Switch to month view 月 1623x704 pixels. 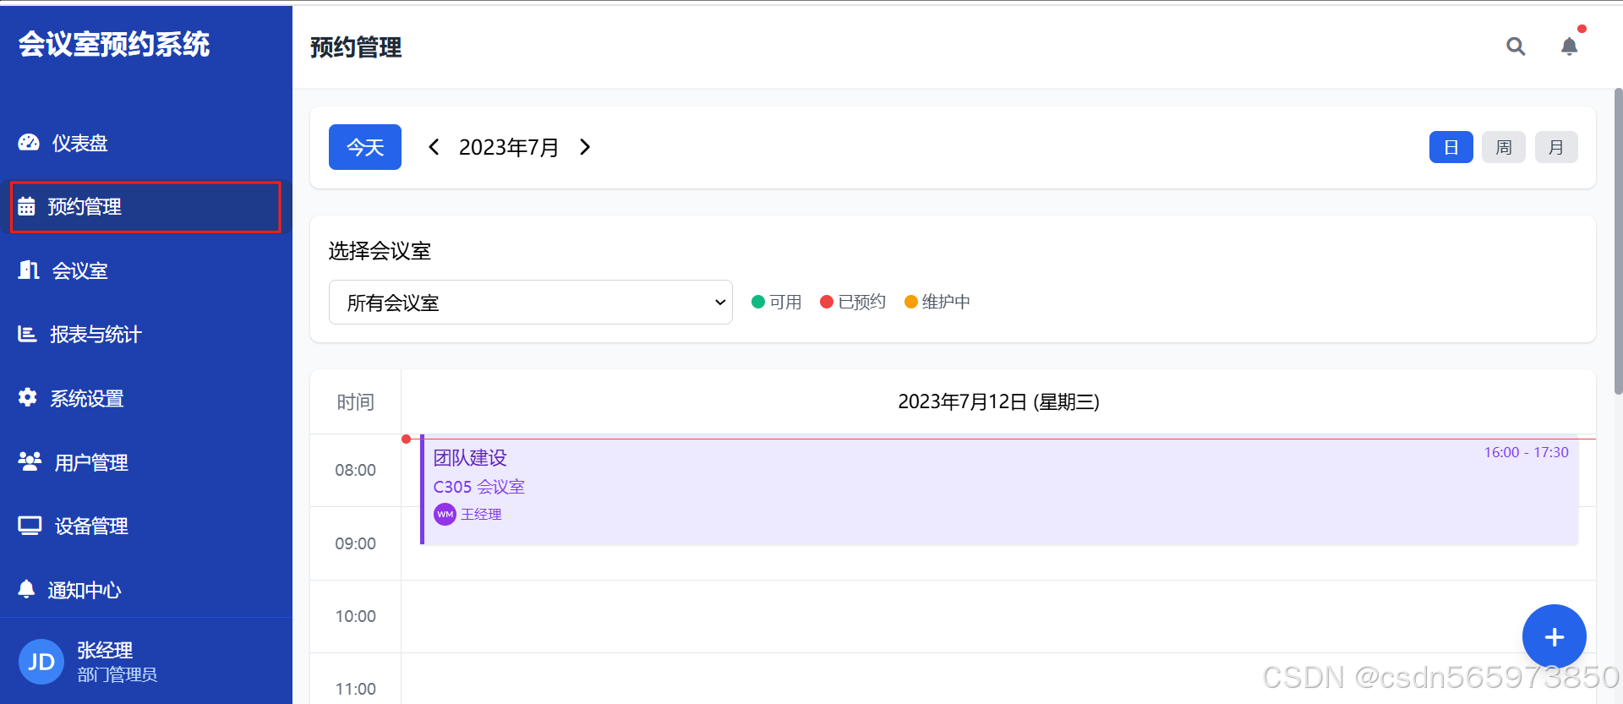(1556, 147)
